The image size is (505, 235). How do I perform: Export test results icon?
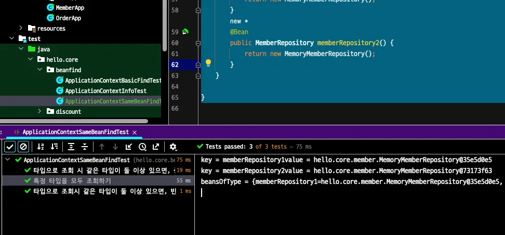click(156, 147)
